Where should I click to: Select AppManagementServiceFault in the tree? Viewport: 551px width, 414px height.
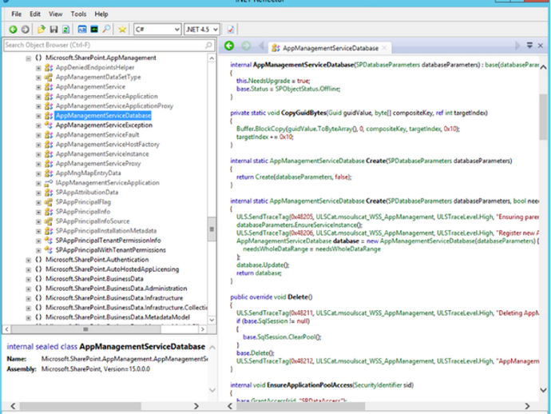tap(97, 135)
